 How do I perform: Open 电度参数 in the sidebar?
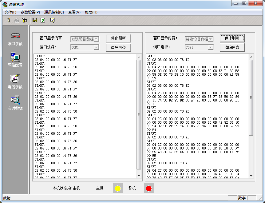(15, 81)
